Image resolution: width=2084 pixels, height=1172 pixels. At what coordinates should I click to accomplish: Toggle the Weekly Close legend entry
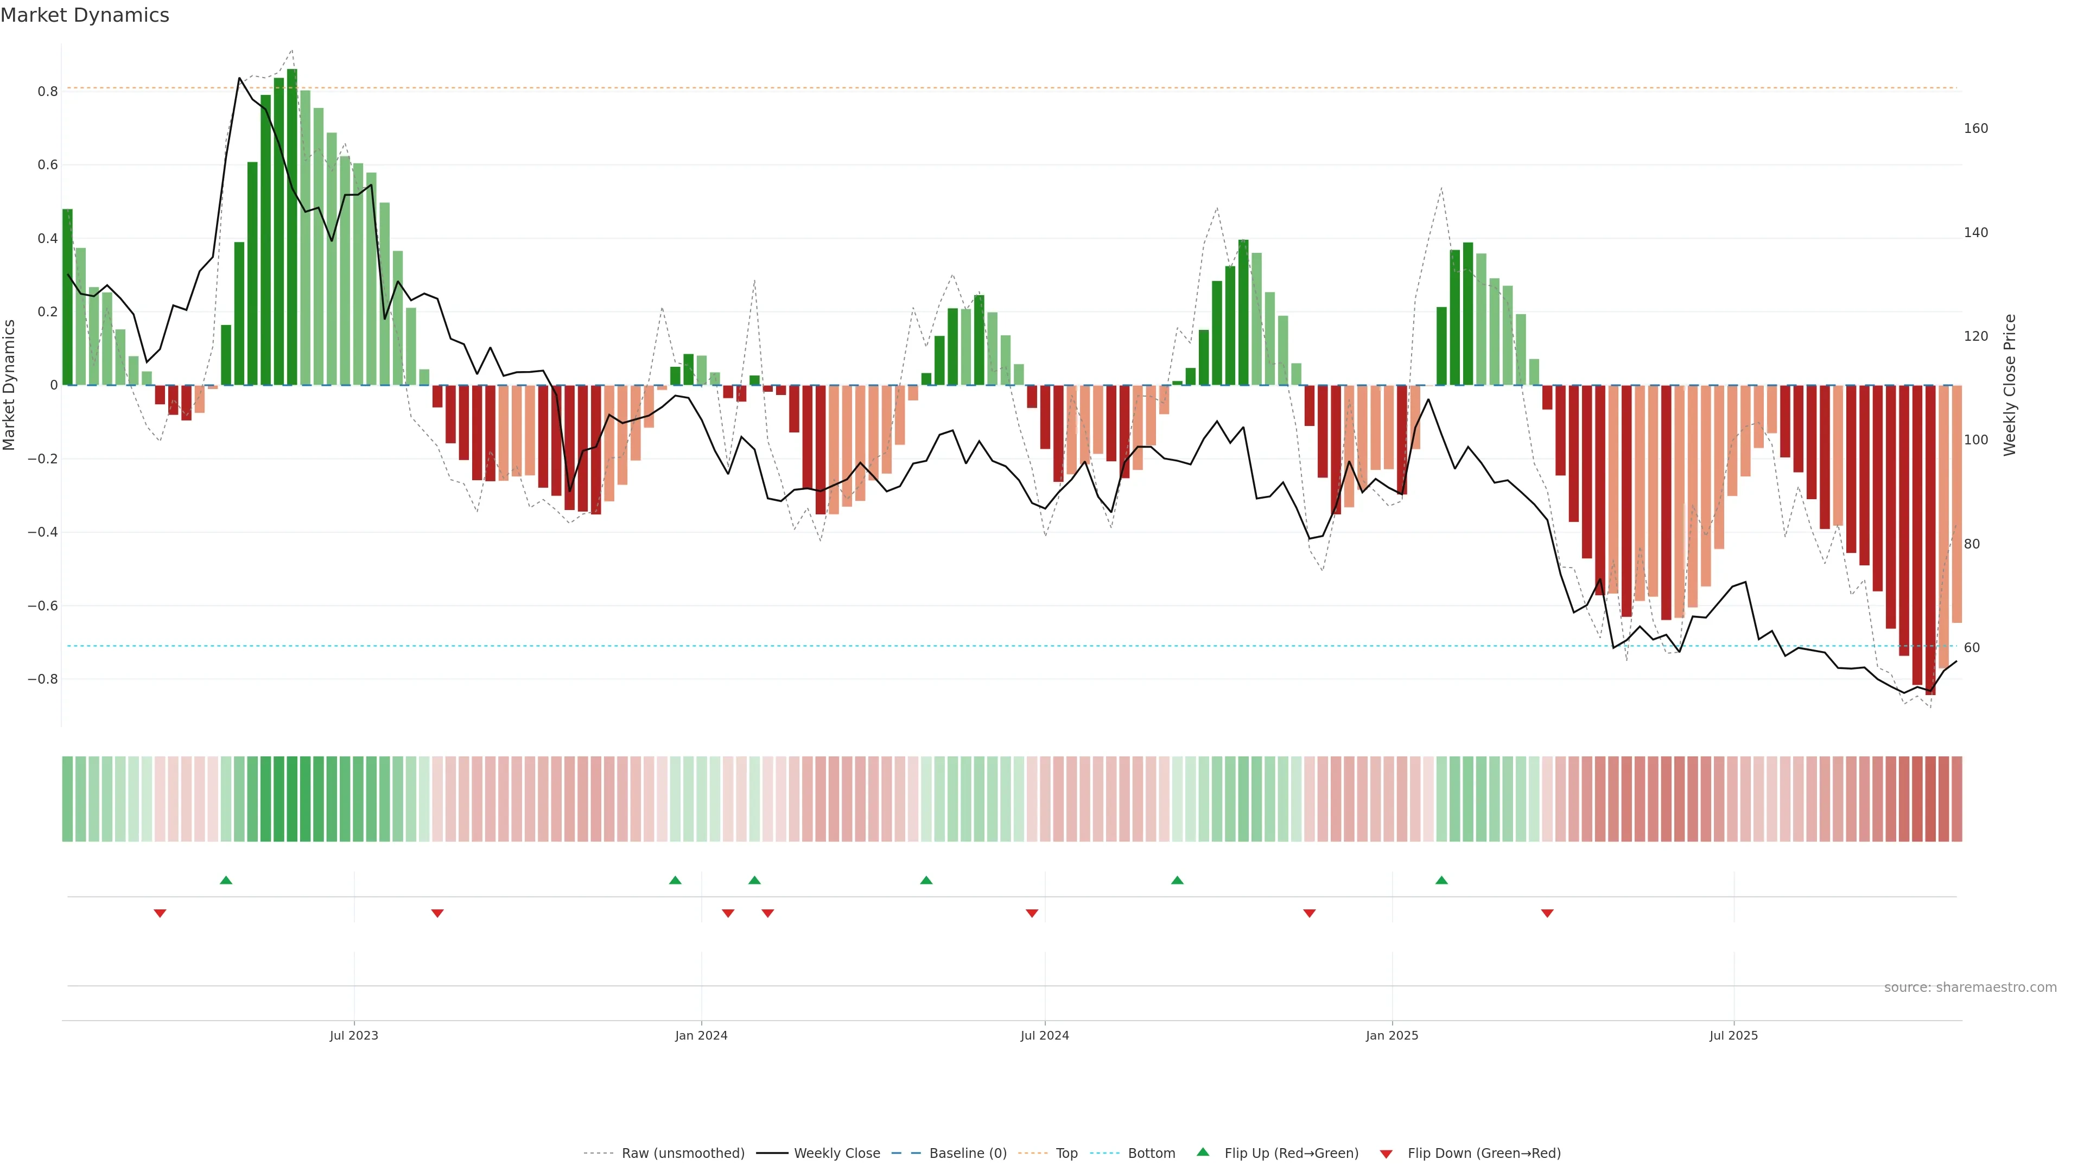836,1152
